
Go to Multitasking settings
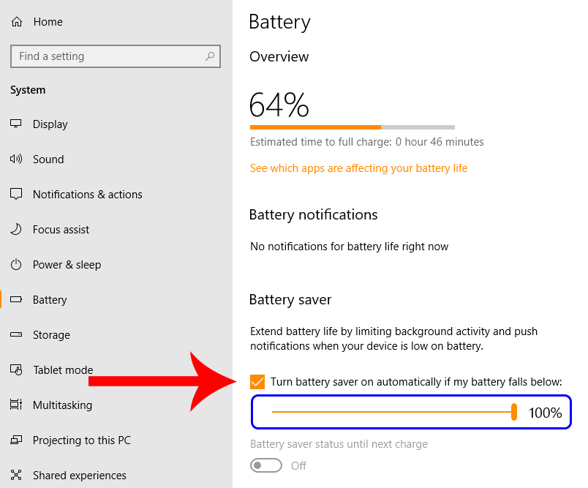tap(62, 405)
